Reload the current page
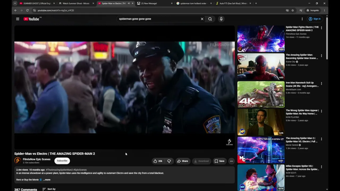 pos(27,10)
